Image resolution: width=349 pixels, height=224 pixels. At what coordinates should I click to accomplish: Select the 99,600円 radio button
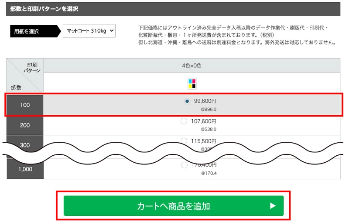pyautogui.click(x=187, y=101)
